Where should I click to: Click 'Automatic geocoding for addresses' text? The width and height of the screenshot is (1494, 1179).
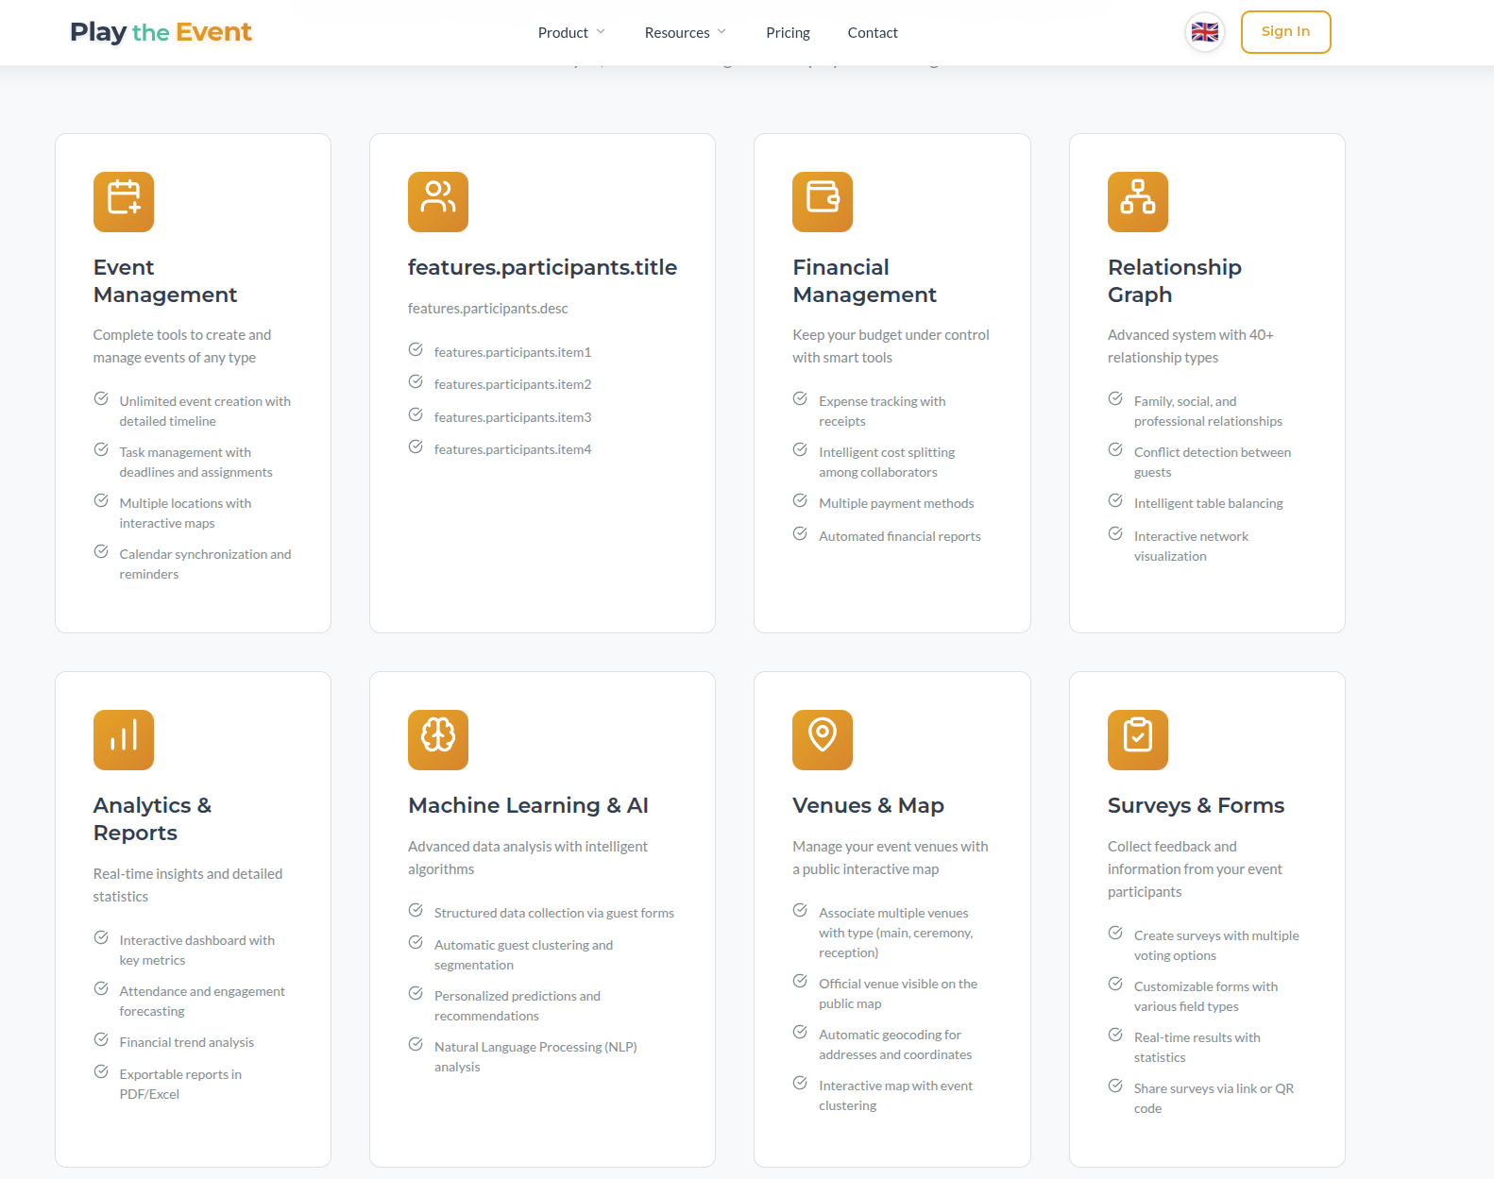(x=895, y=1045)
